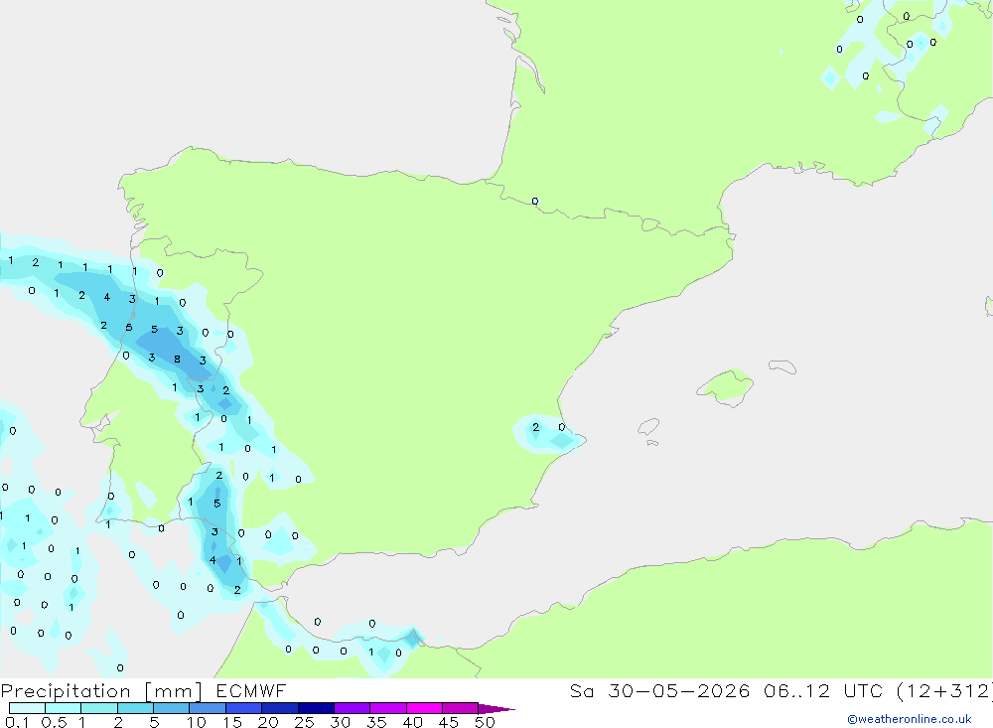This screenshot has width=993, height=728.
Task: Click the "2" value near the Valencia coast
Action: [536, 427]
